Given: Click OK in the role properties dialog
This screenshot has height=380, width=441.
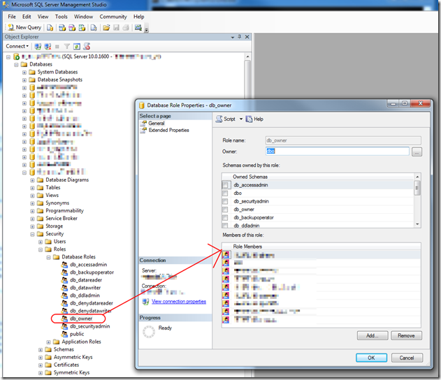Looking at the screenshot, I should pyautogui.click(x=371, y=358).
